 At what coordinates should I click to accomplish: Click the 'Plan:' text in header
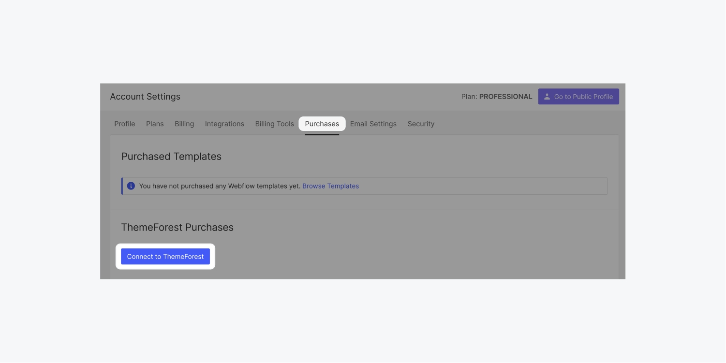(469, 97)
